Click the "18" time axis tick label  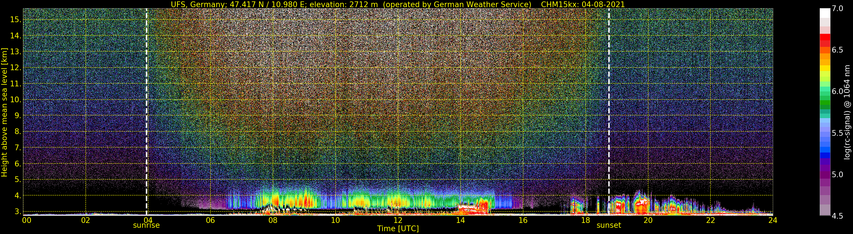click(x=586, y=220)
